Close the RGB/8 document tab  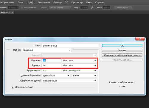tap(12, 13)
